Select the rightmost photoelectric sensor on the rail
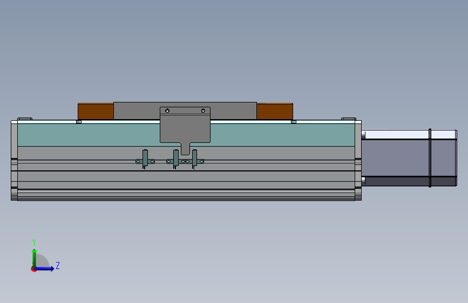 195,159
